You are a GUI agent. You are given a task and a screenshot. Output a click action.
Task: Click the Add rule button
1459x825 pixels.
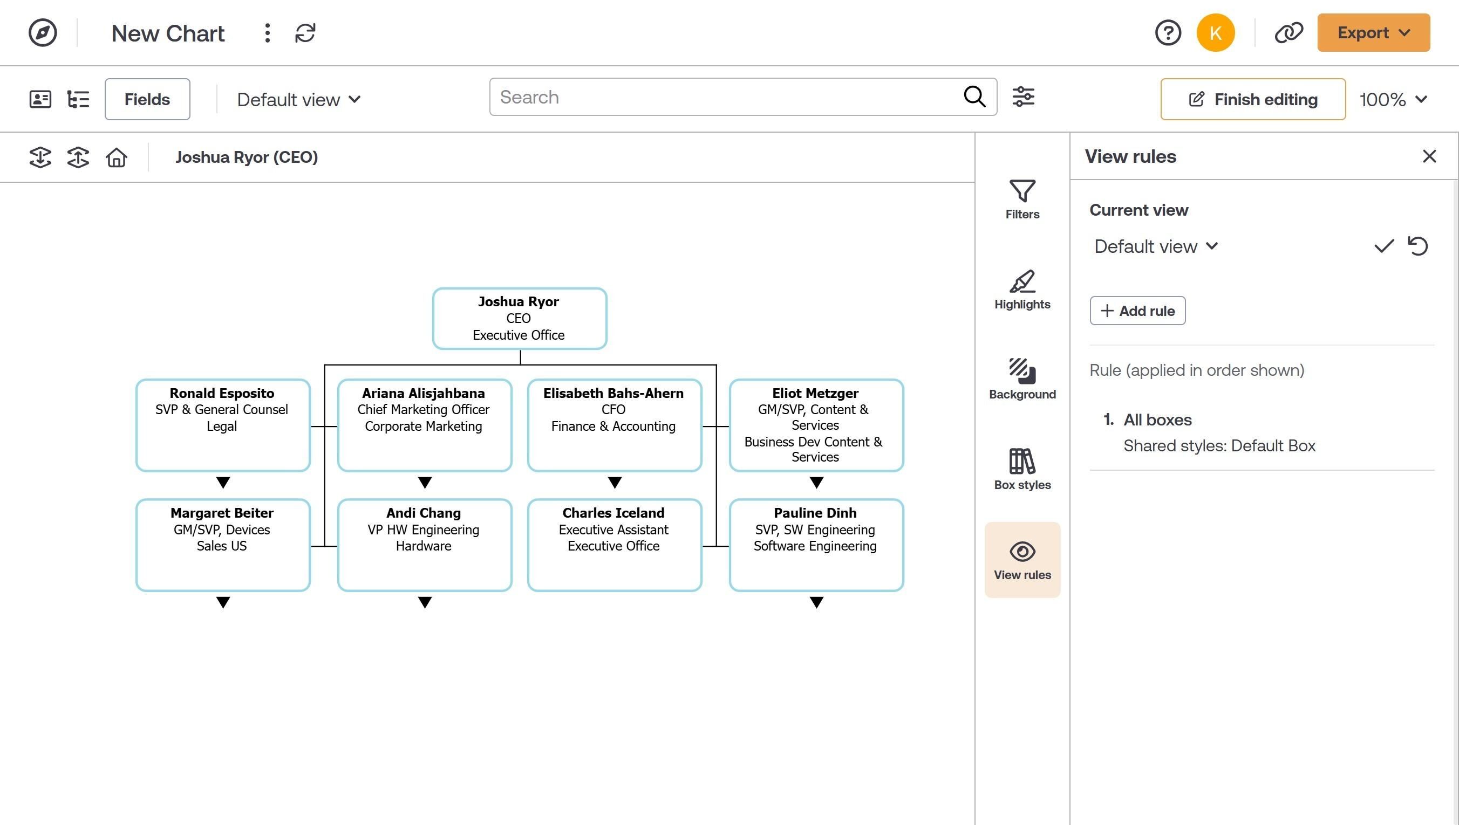[x=1137, y=311]
